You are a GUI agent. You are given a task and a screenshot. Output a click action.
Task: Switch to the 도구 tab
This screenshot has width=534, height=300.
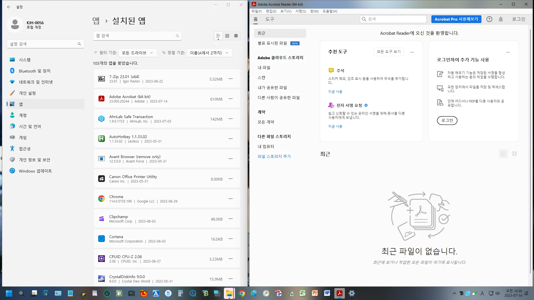tap(270, 19)
